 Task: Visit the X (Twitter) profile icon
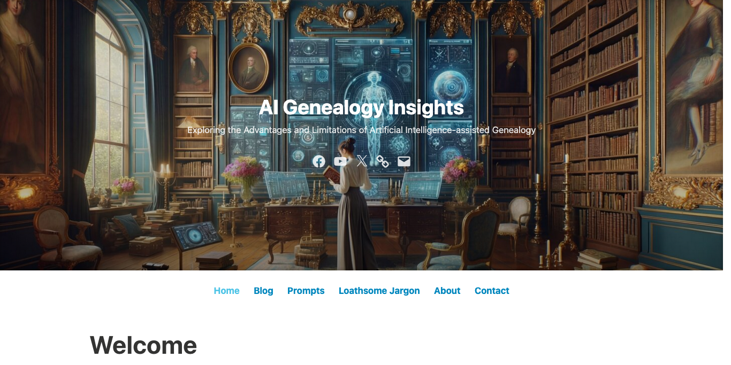(362, 161)
